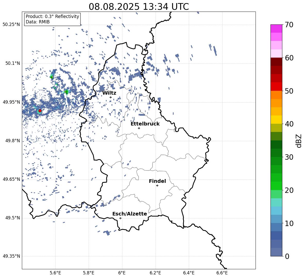Viewport: 305px width, 278px height.
Task: Click the dark maroon colorbar segment below 60
Action: pyautogui.click(x=276, y=62)
